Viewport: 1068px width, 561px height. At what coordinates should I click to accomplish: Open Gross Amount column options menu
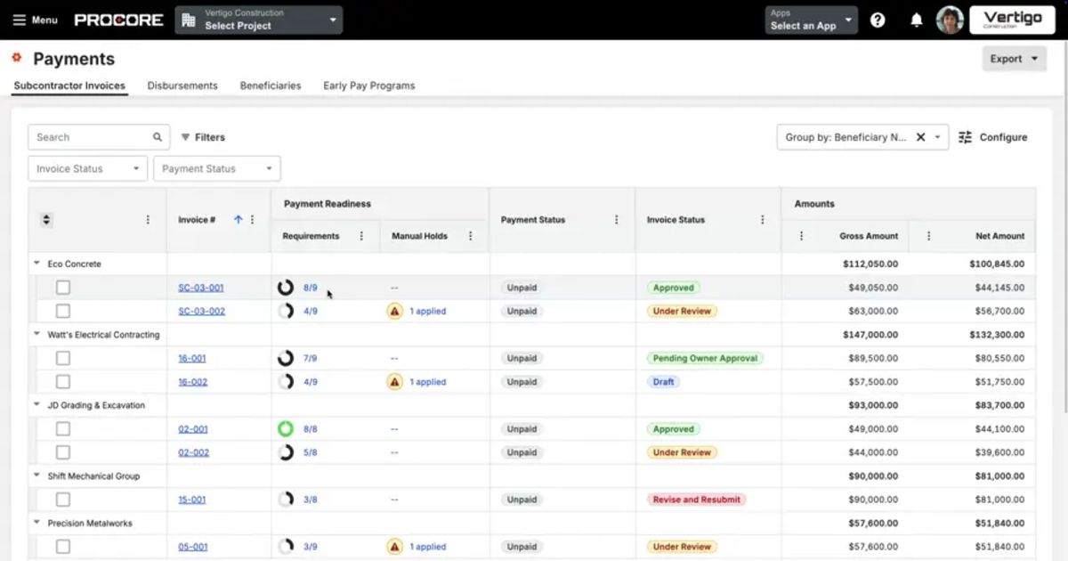click(x=801, y=236)
